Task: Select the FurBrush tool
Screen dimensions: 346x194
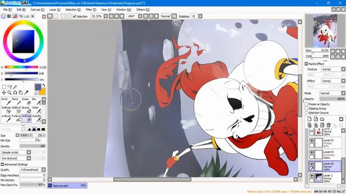Action: [16, 119]
